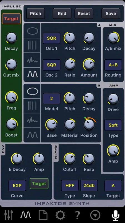
Task: Click the Reset button
Action: click(84, 13)
